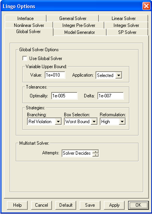Decrease Multistart Attempts with down arrow
The width and height of the screenshot is (152, 214).
95,155
